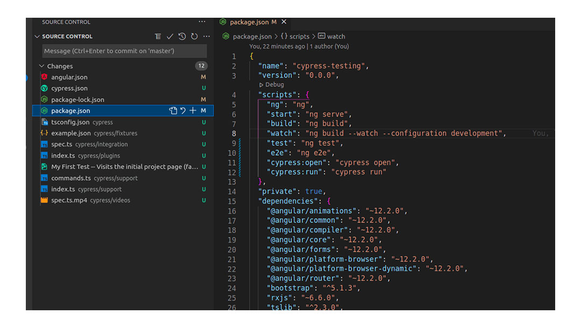Refresh the source control view
The image size is (581, 328).
(194, 37)
